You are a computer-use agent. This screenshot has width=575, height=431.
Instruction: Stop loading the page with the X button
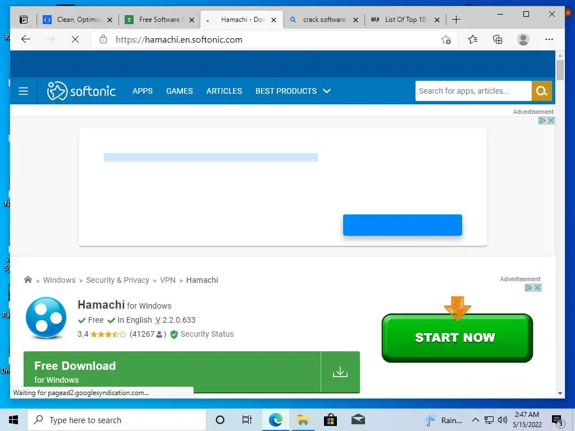point(75,40)
